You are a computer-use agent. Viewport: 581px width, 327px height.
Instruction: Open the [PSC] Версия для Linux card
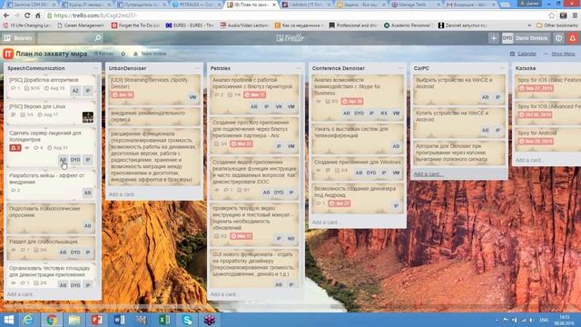pyautogui.click(x=51, y=113)
